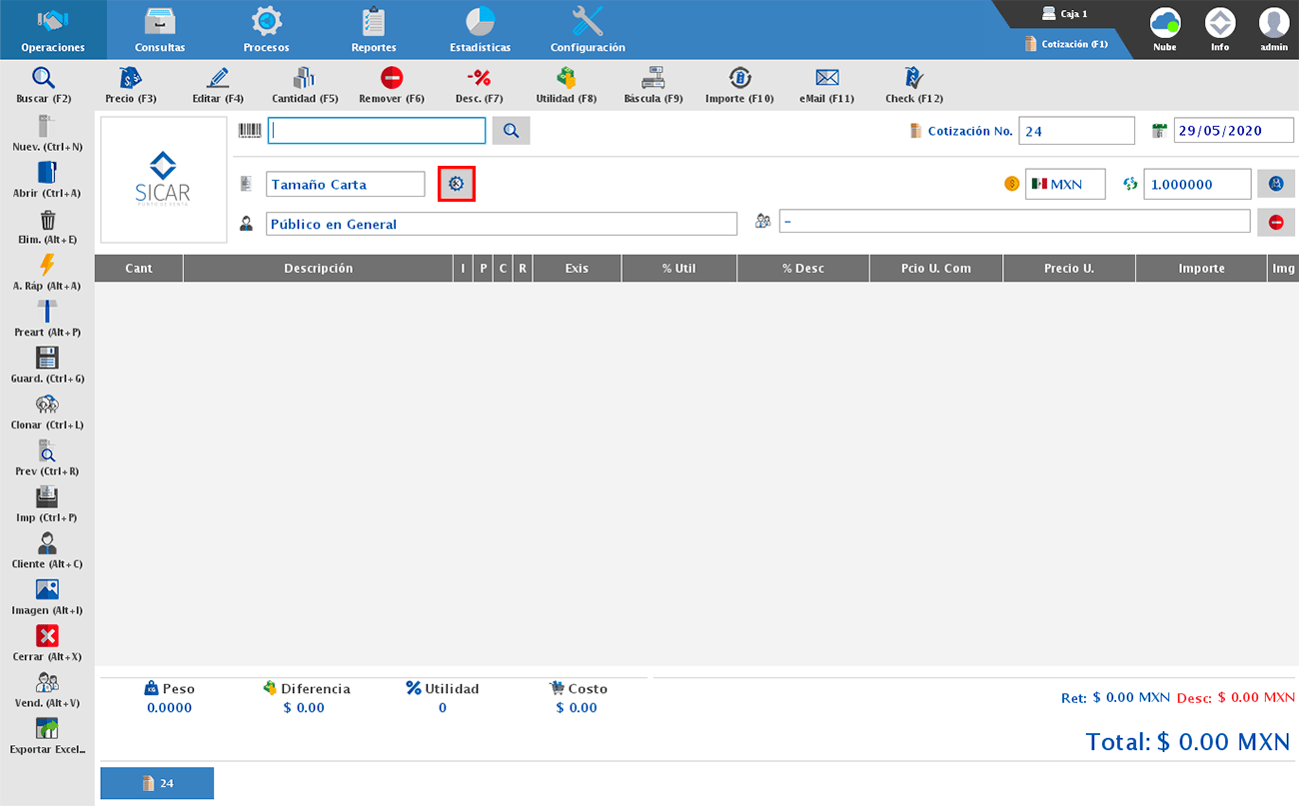Click the gear settings button next to Tamaño Carta

pyautogui.click(x=457, y=185)
